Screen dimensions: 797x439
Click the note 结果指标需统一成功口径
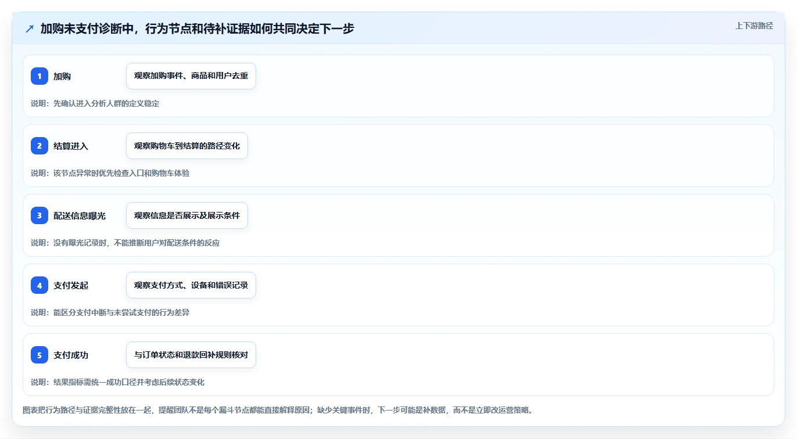pyautogui.click(x=117, y=382)
